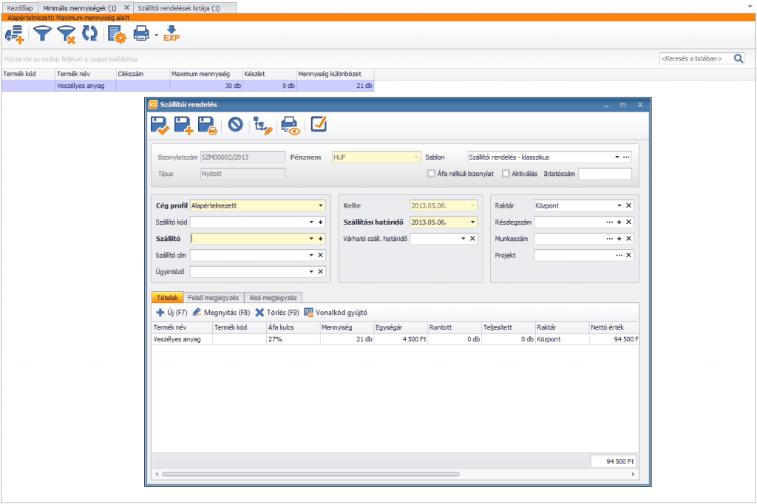
Task: Expand the Cég profil dropdown
Action: click(321, 205)
